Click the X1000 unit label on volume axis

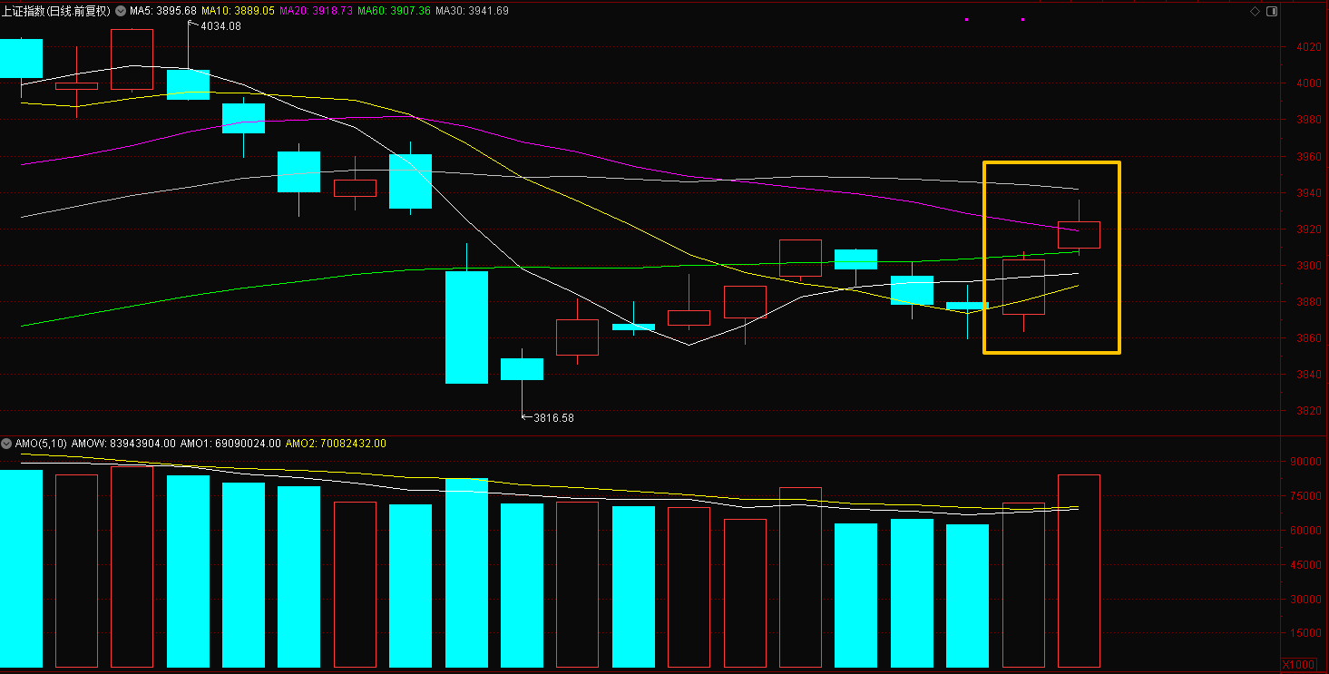tap(1297, 664)
